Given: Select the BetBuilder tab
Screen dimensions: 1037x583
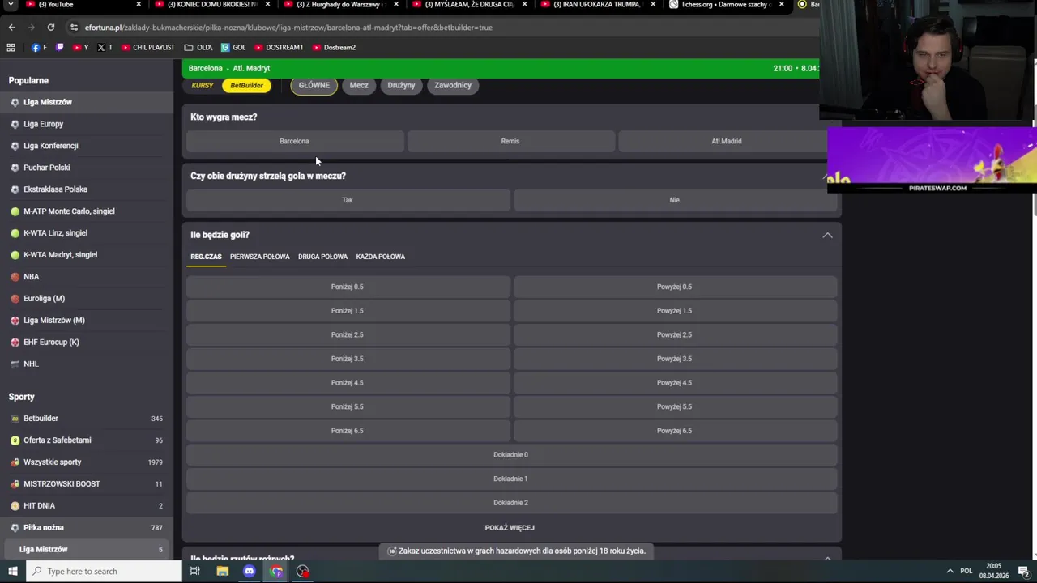Looking at the screenshot, I should coord(246,85).
